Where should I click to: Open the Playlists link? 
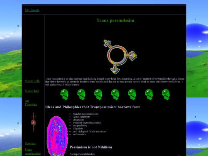(x=30, y=144)
